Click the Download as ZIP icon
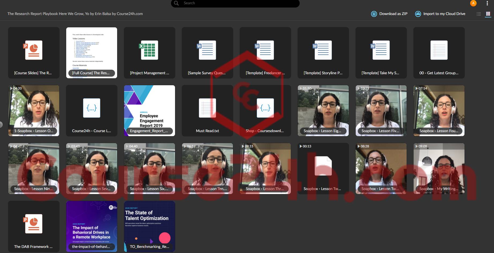 [374, 14]
